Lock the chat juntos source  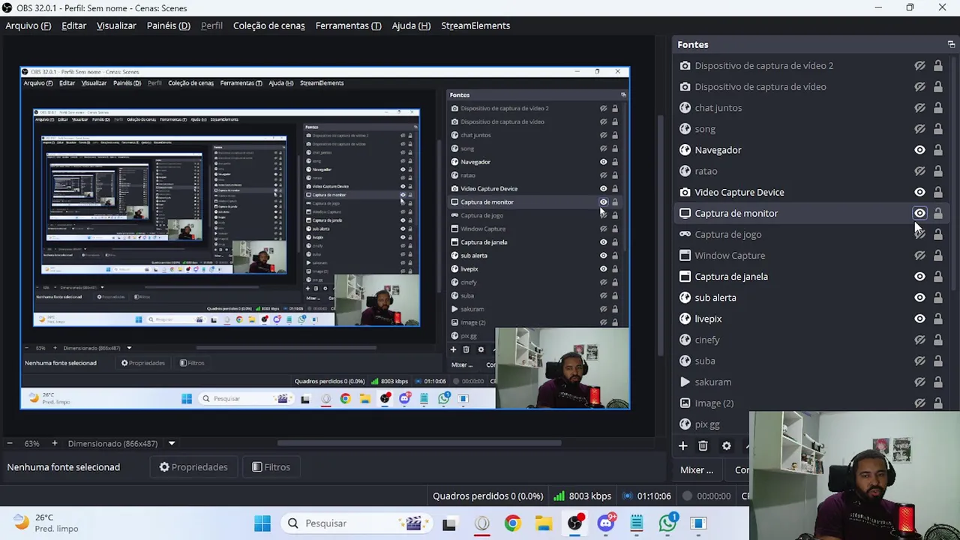click(937, 108)
